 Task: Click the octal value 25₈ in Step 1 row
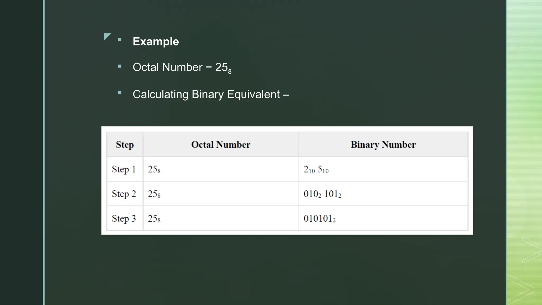click(x=154, y=169)
